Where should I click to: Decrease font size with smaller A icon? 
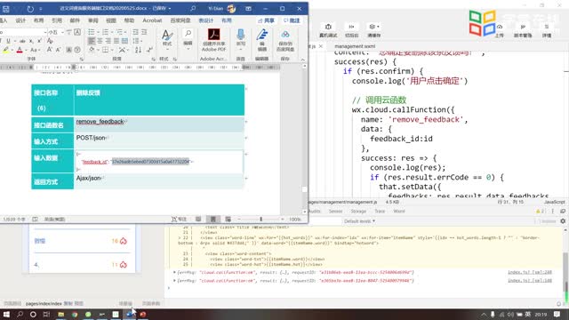click(58, 50)
